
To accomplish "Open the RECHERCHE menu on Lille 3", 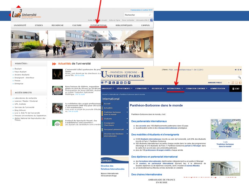I will 58,25.
